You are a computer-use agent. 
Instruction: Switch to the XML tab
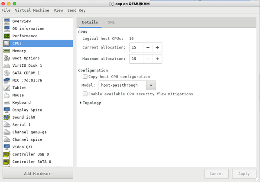point(111,23)
